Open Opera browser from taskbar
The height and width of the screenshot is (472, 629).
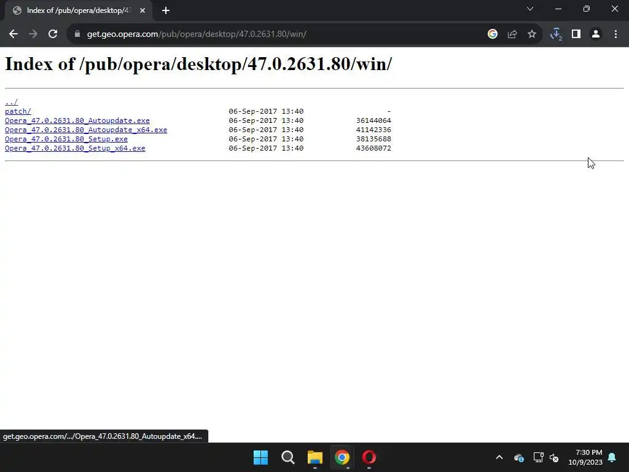[369, 457]
